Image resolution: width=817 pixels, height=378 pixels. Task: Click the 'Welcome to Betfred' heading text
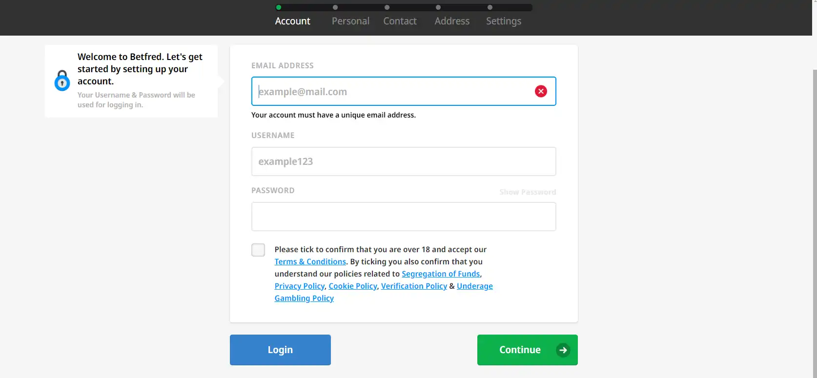[x=140, y=69]
